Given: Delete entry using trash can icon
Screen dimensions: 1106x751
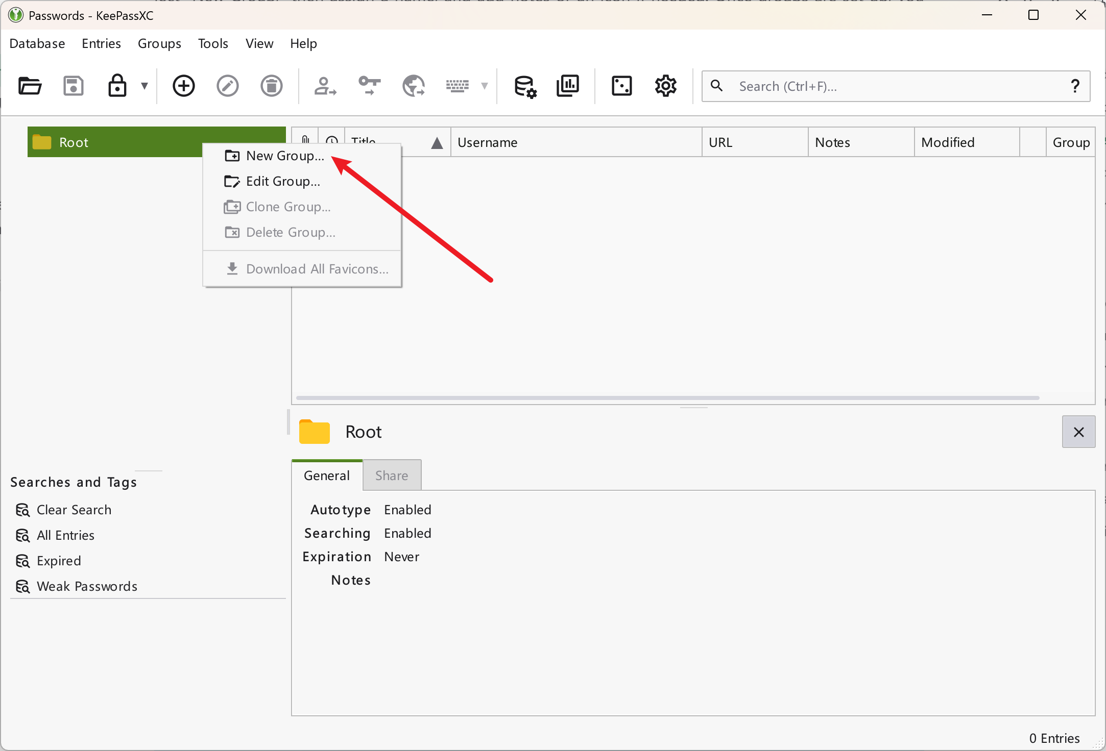Looking at the screenshot, I should coord(271,86).
